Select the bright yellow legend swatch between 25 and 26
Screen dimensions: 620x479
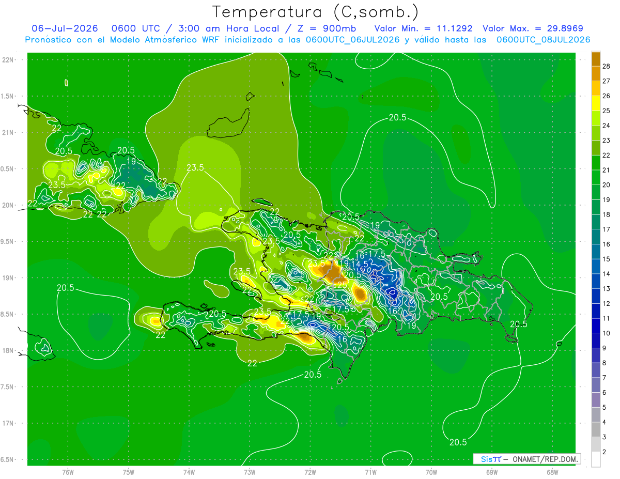[x=596, y=103]
